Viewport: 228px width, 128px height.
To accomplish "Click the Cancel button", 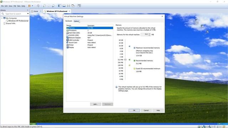I will 146,111.
